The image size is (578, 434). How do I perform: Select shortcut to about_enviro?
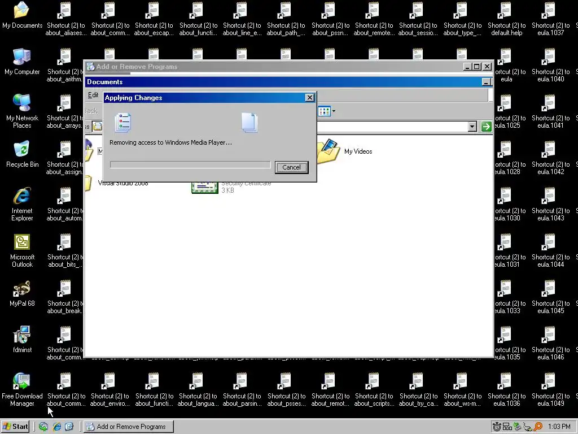pyautogui.click(x=110, y=390)
